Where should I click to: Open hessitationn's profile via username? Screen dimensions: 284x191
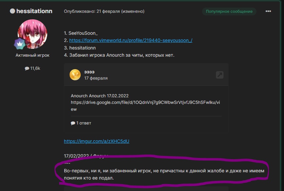point(34,11)
